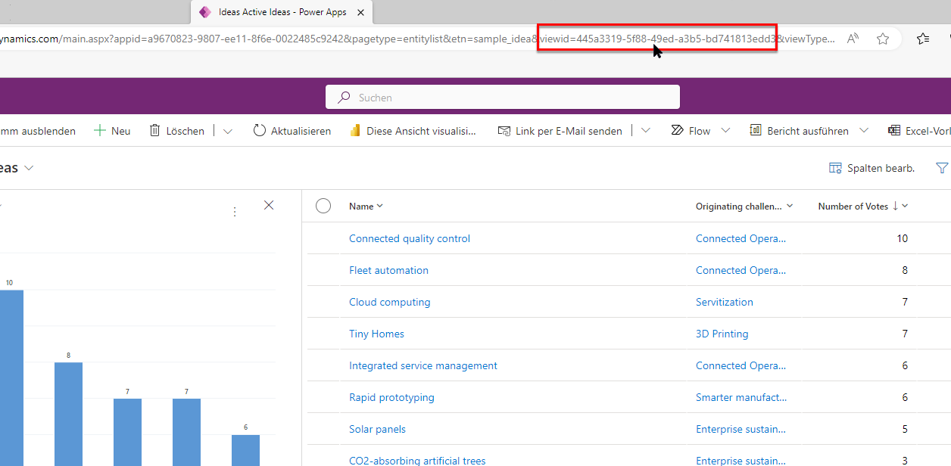The height and width of the screenshot is (466, 951).
Task: Click the Name column header
Action: coord(361,206)
